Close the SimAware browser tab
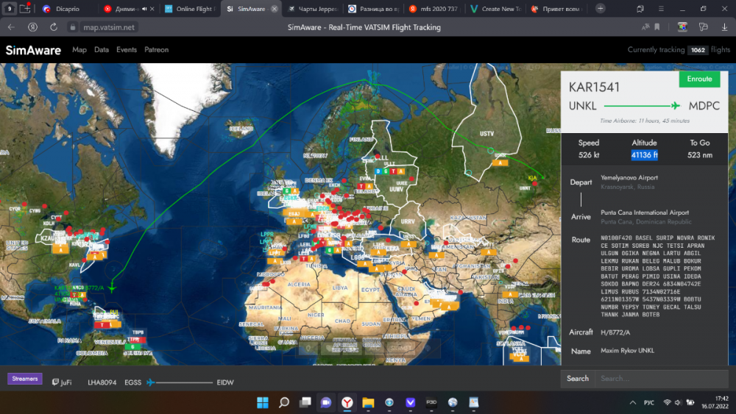This screenshot has height=414, width=736. (275, 9)
